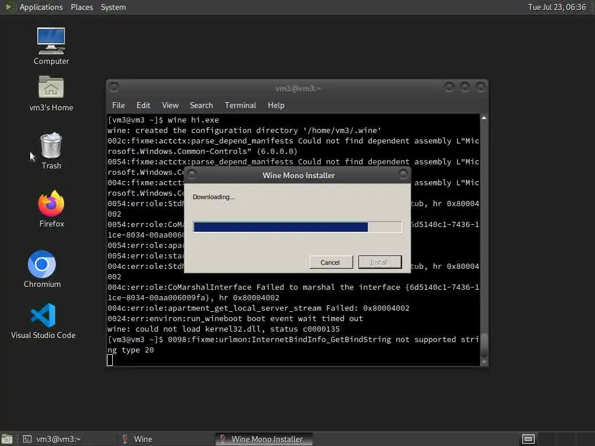
Task: Open the terminal View menu
Action: (170, 106)
